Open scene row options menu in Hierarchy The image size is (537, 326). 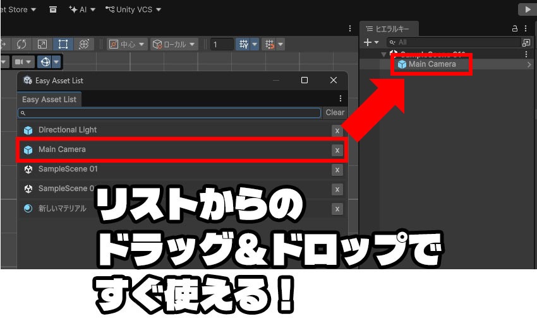[526, 54]
